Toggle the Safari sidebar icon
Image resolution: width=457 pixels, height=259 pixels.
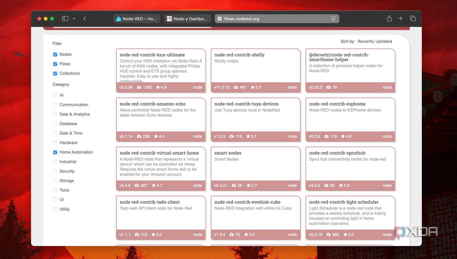click(x=65, y=19)
